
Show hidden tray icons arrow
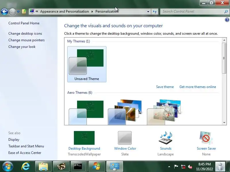[169, 167]
